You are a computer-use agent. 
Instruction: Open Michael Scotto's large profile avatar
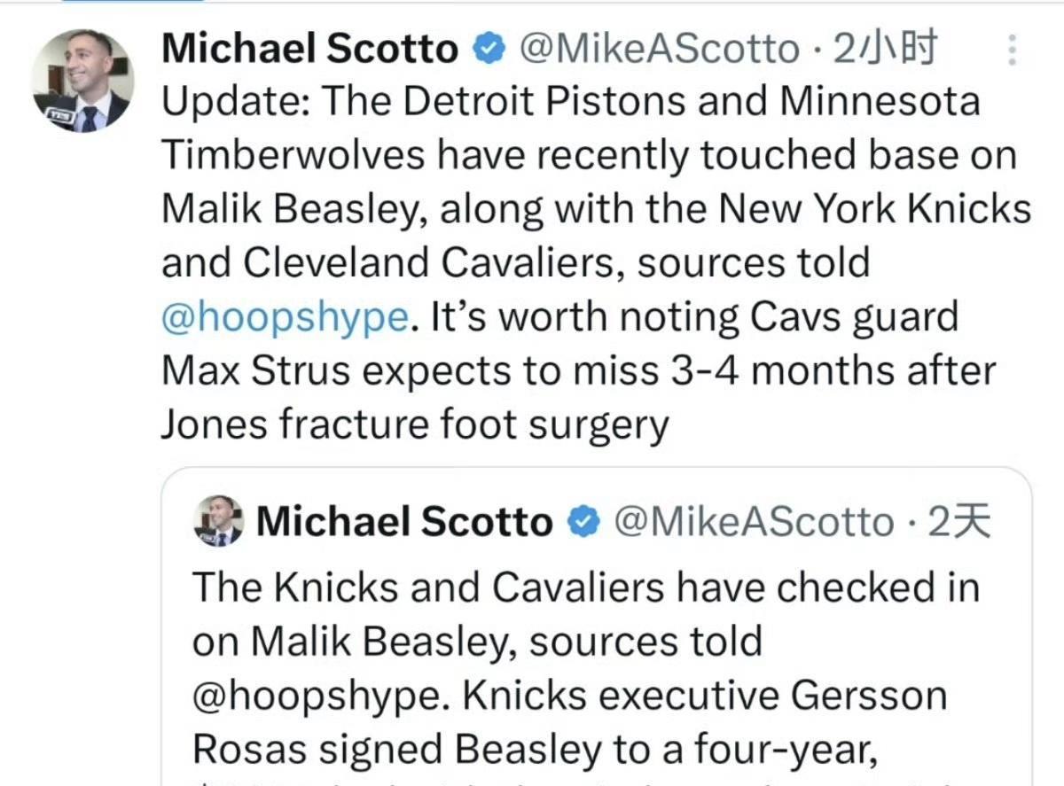tap(82, 82)
